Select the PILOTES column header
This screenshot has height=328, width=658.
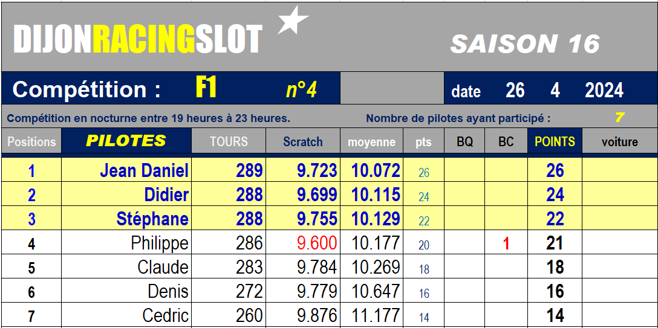click(x=126, y=141)
